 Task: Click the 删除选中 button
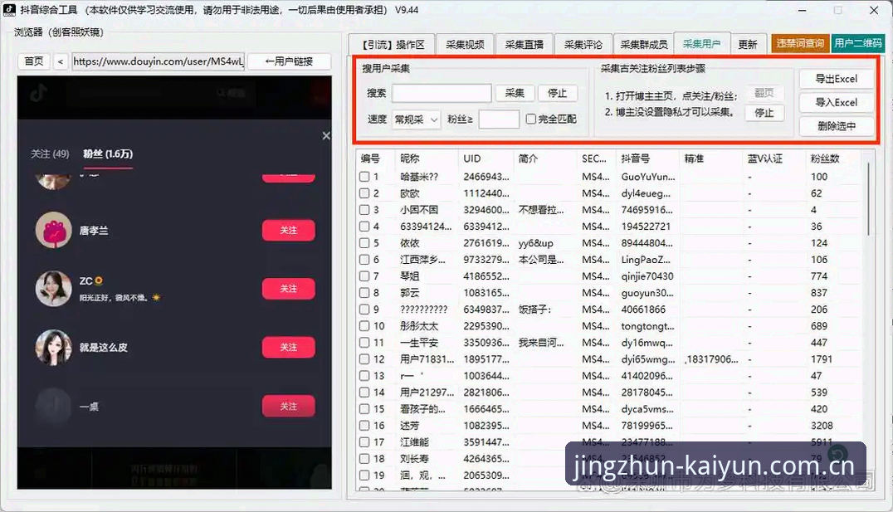pyautogui.click(x=836, y=126)
